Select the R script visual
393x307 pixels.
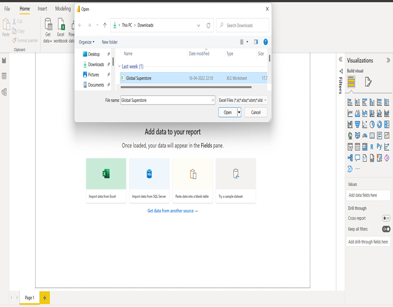point(372,147)
